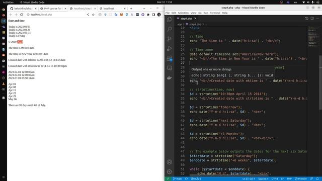Viewport: 322px width, 181px height.
Task: Change the LF end-of-line sequence
Action: tap(282, 179)
